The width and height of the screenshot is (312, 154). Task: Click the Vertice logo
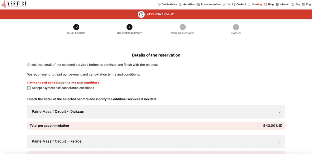coord(15,4)
